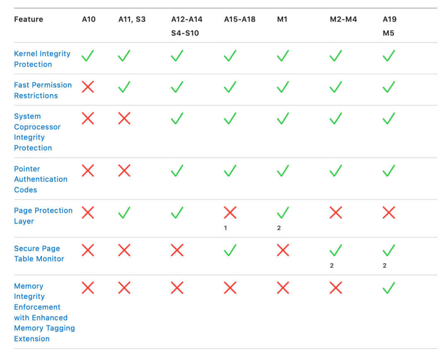
Task: Click the green check for Kernel Integrity Protection A10
Action: click(88, 56)
